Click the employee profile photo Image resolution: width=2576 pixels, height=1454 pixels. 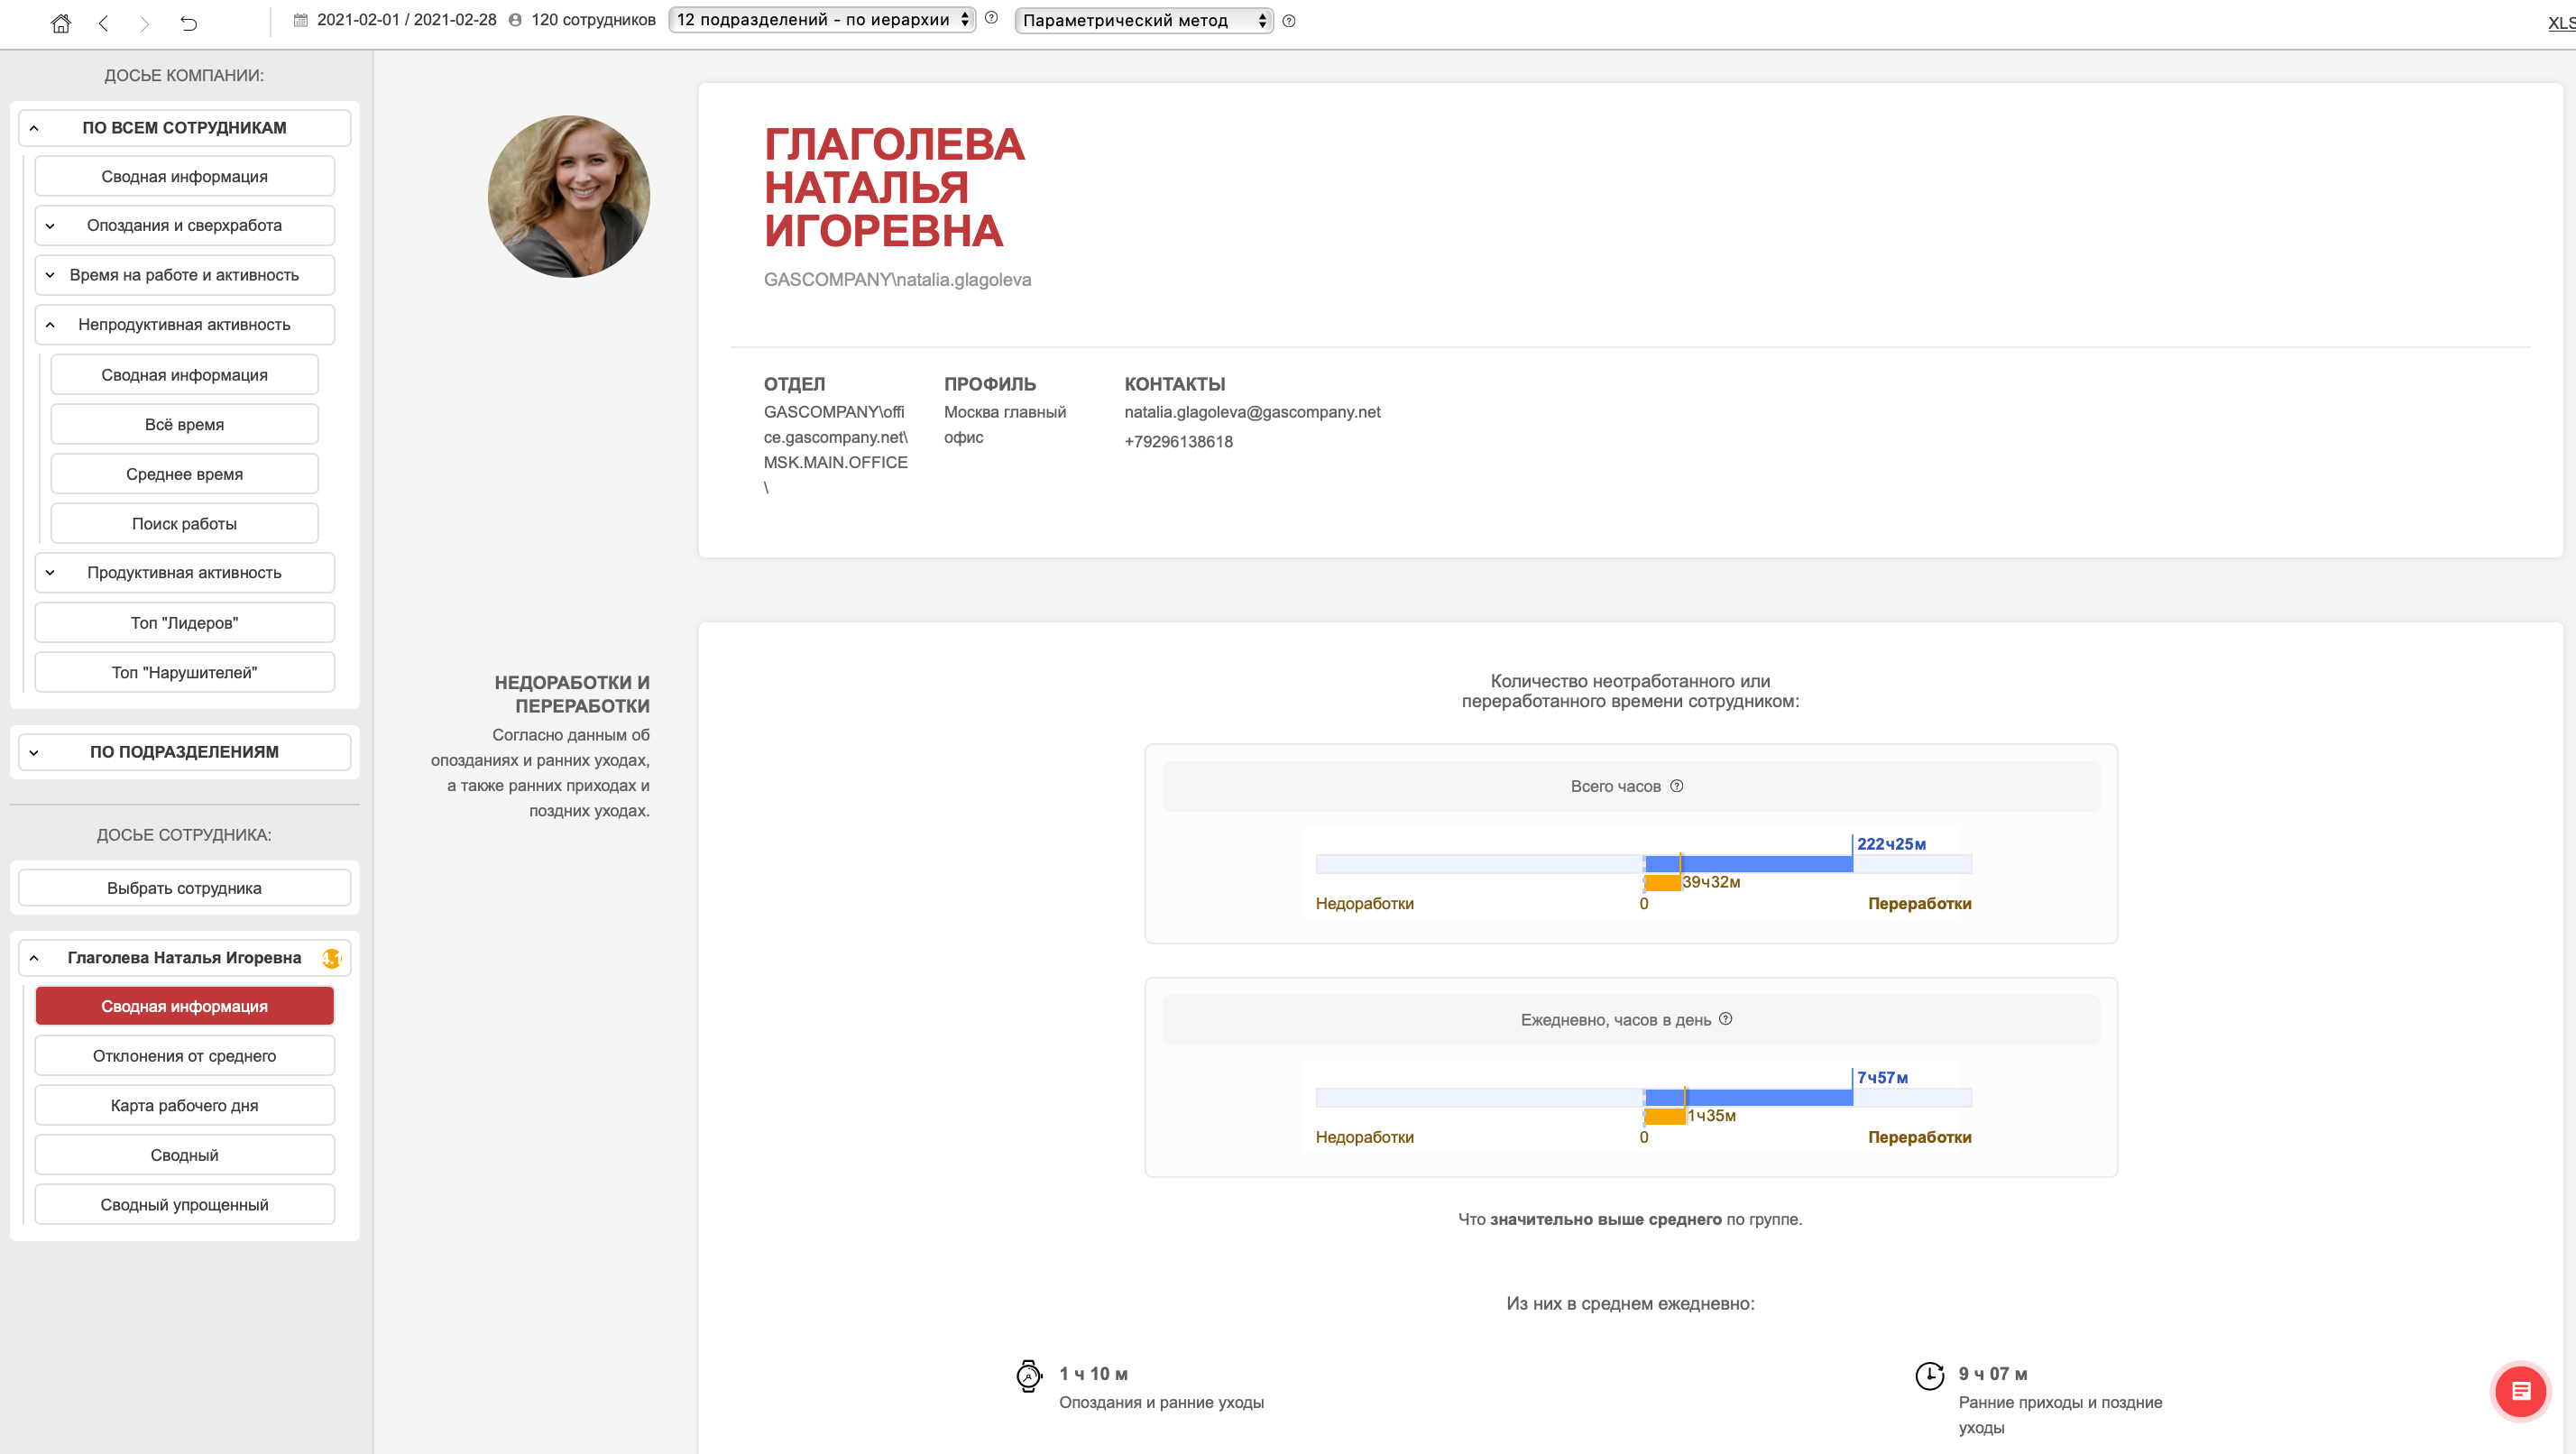[569, 197]
